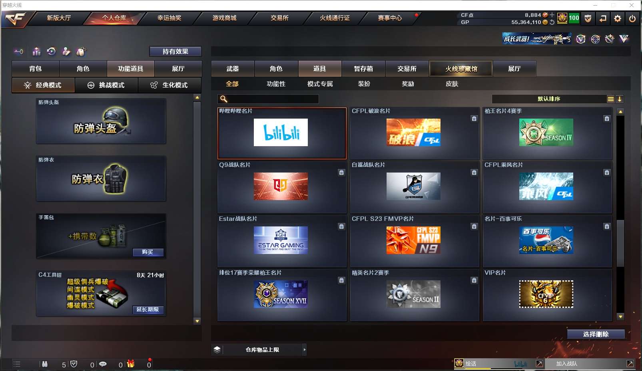642x371 pixels.
Task: Click the return arrow icon
Action: pyautogui.click(x=603, y=18)
